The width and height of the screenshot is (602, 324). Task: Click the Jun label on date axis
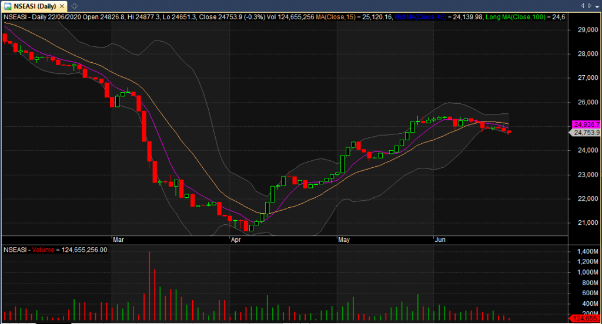pos(439,239)
